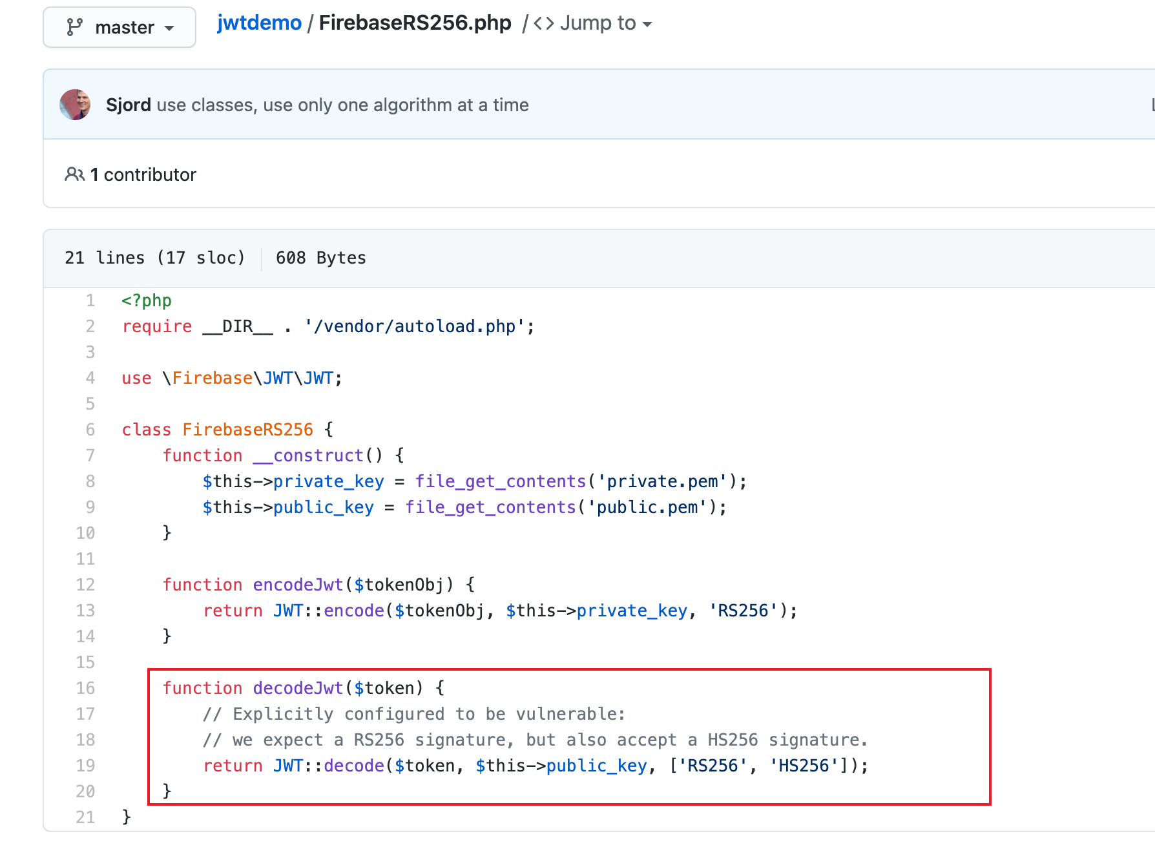The image size is (1155, 849).
Task: Click the comment about accepting a HS256 signature
Action: coord(535,740)
